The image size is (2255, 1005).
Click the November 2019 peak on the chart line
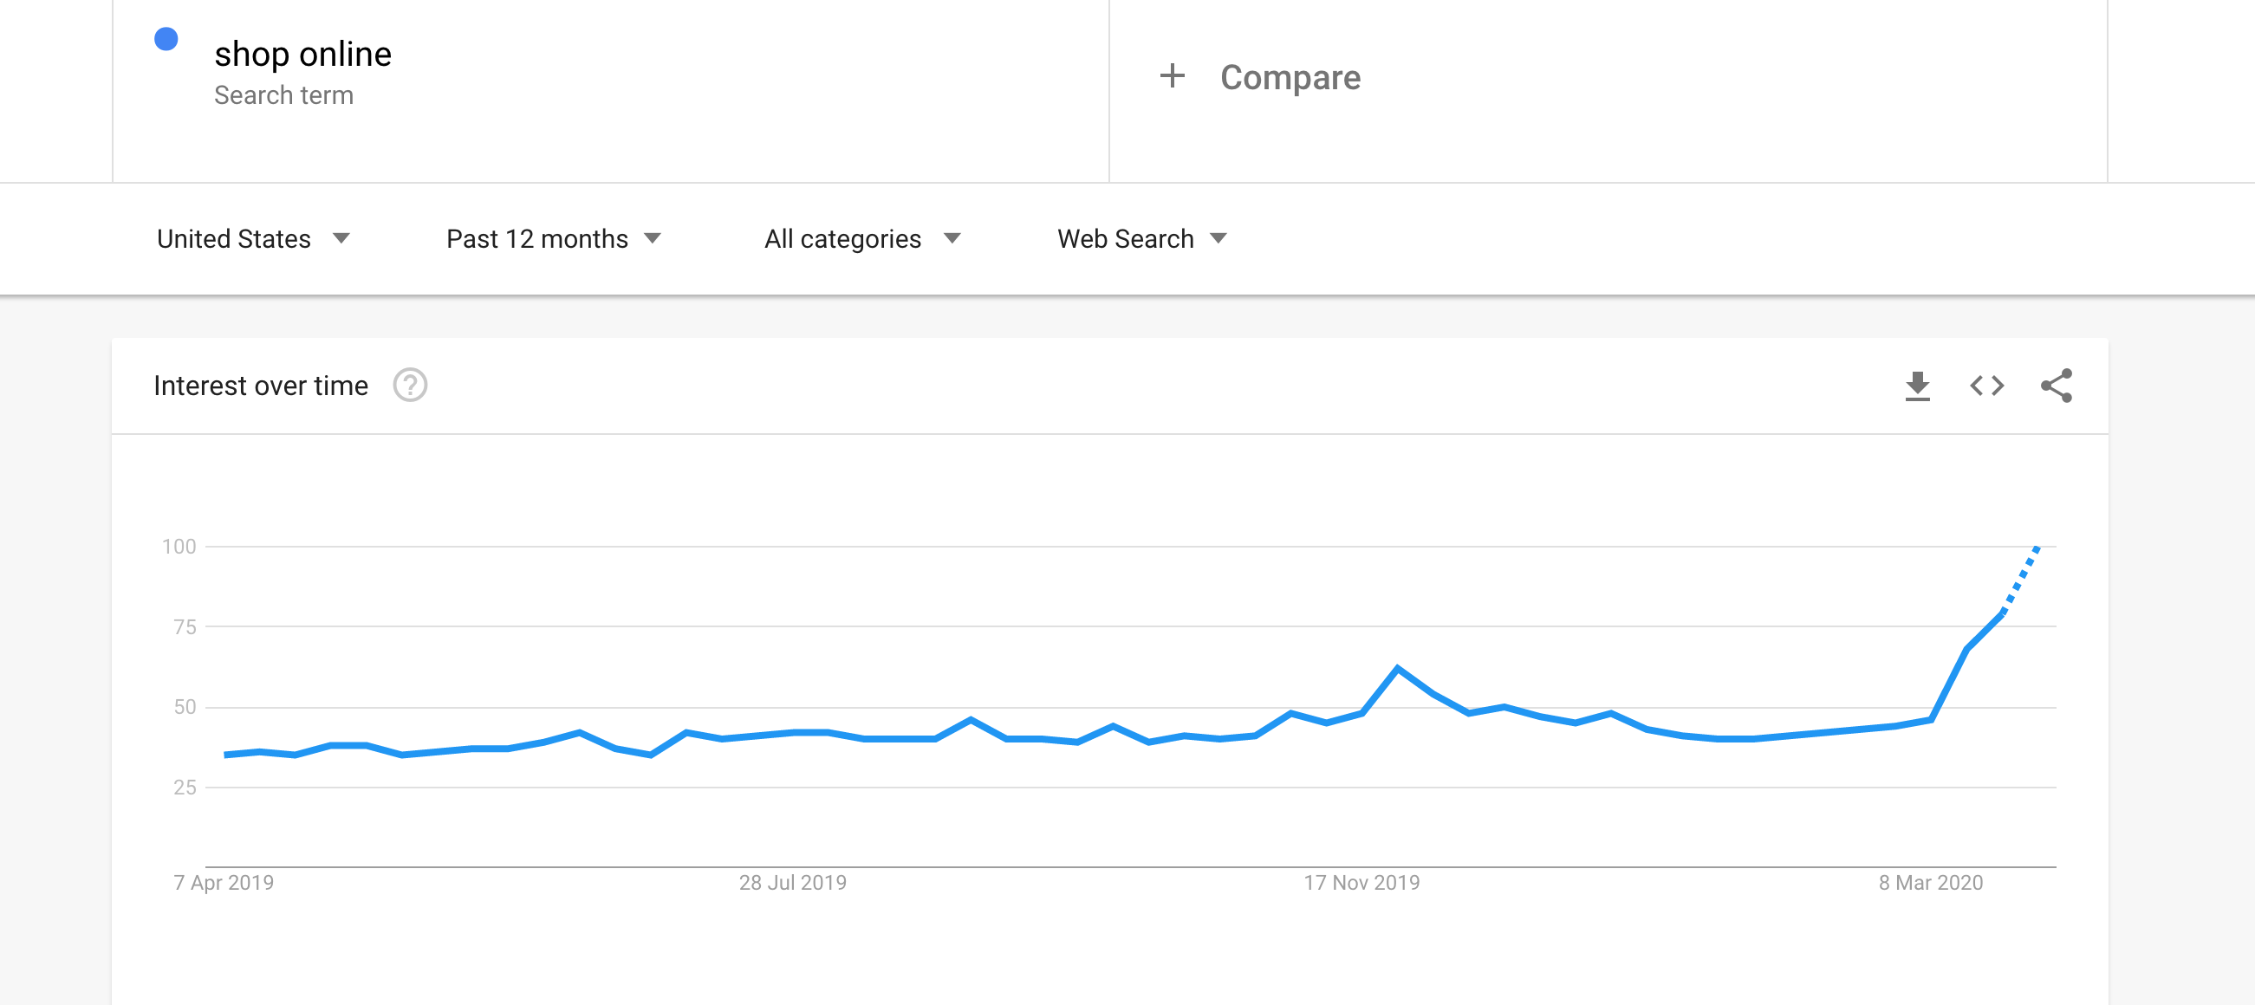[1397, 668]
